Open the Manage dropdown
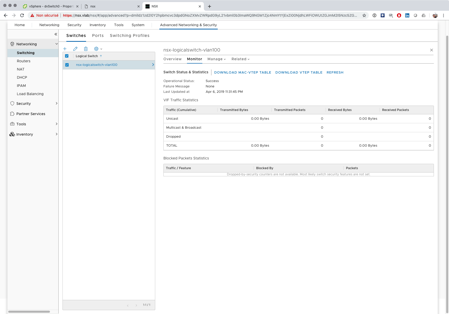 pyautogui.click(x=216, y=59)
